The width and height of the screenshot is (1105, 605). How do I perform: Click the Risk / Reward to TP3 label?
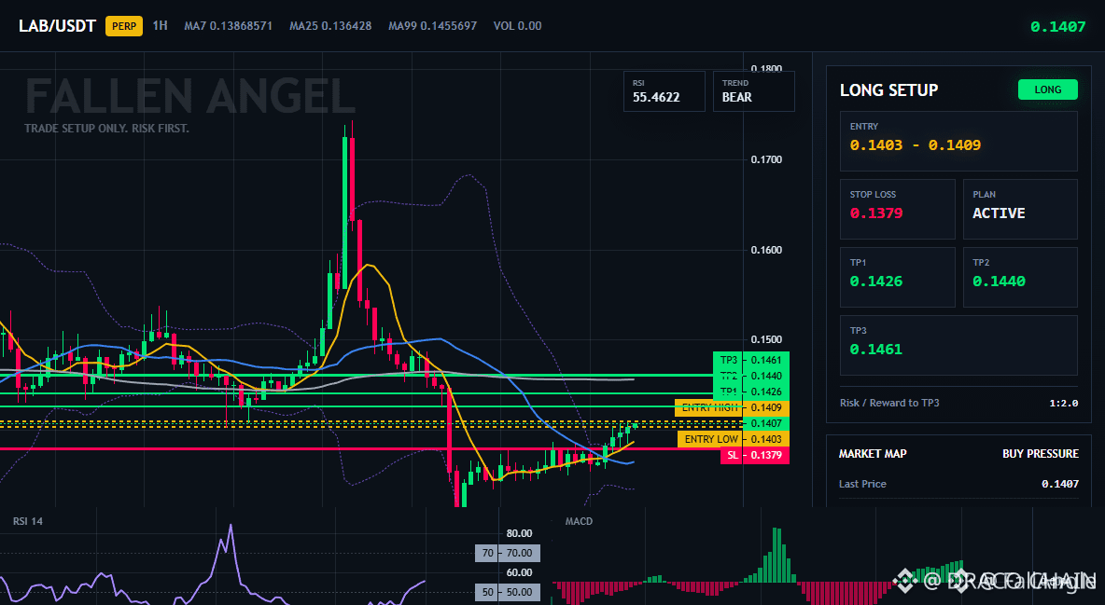[889, 403]
